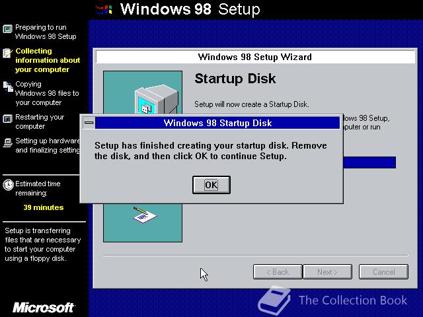Click the blue startup disk progress bar

[x=369, y=162]
